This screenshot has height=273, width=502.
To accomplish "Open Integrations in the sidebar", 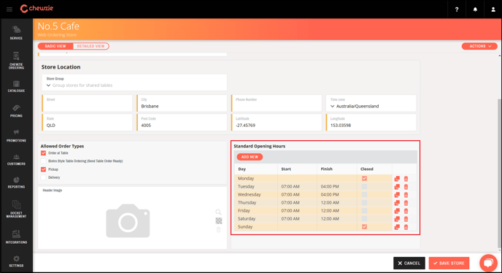I will coord(16,237).
